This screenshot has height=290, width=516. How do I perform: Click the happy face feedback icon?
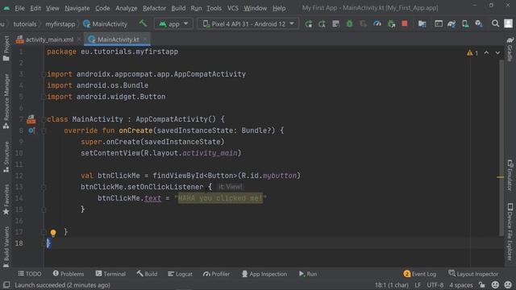click(x=495, y=284)
